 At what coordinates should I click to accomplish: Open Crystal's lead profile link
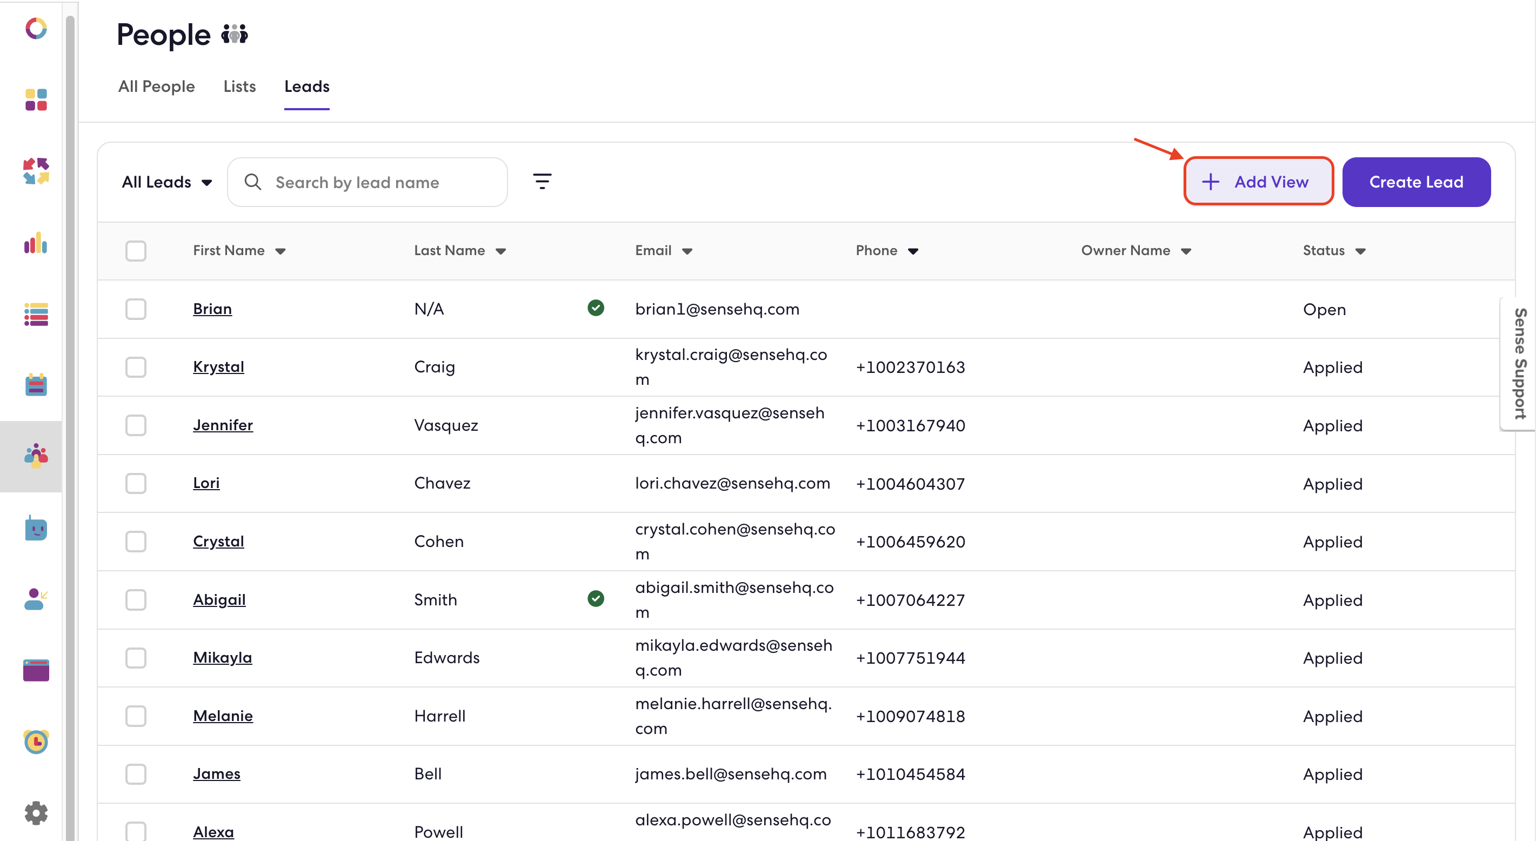(x=218, y=542)
